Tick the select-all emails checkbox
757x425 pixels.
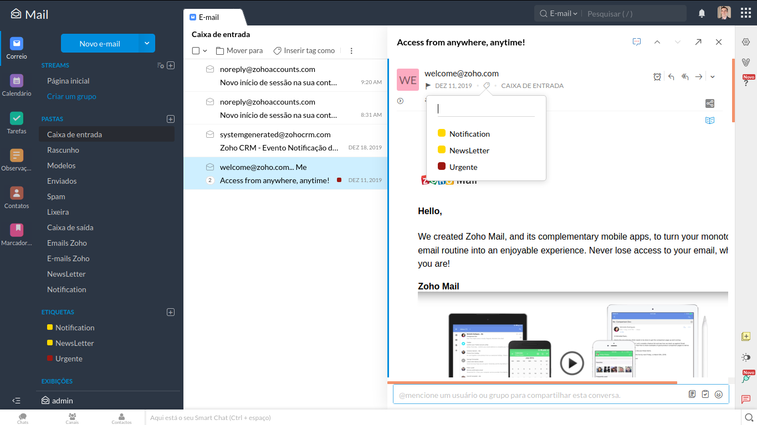coord(196,51)
